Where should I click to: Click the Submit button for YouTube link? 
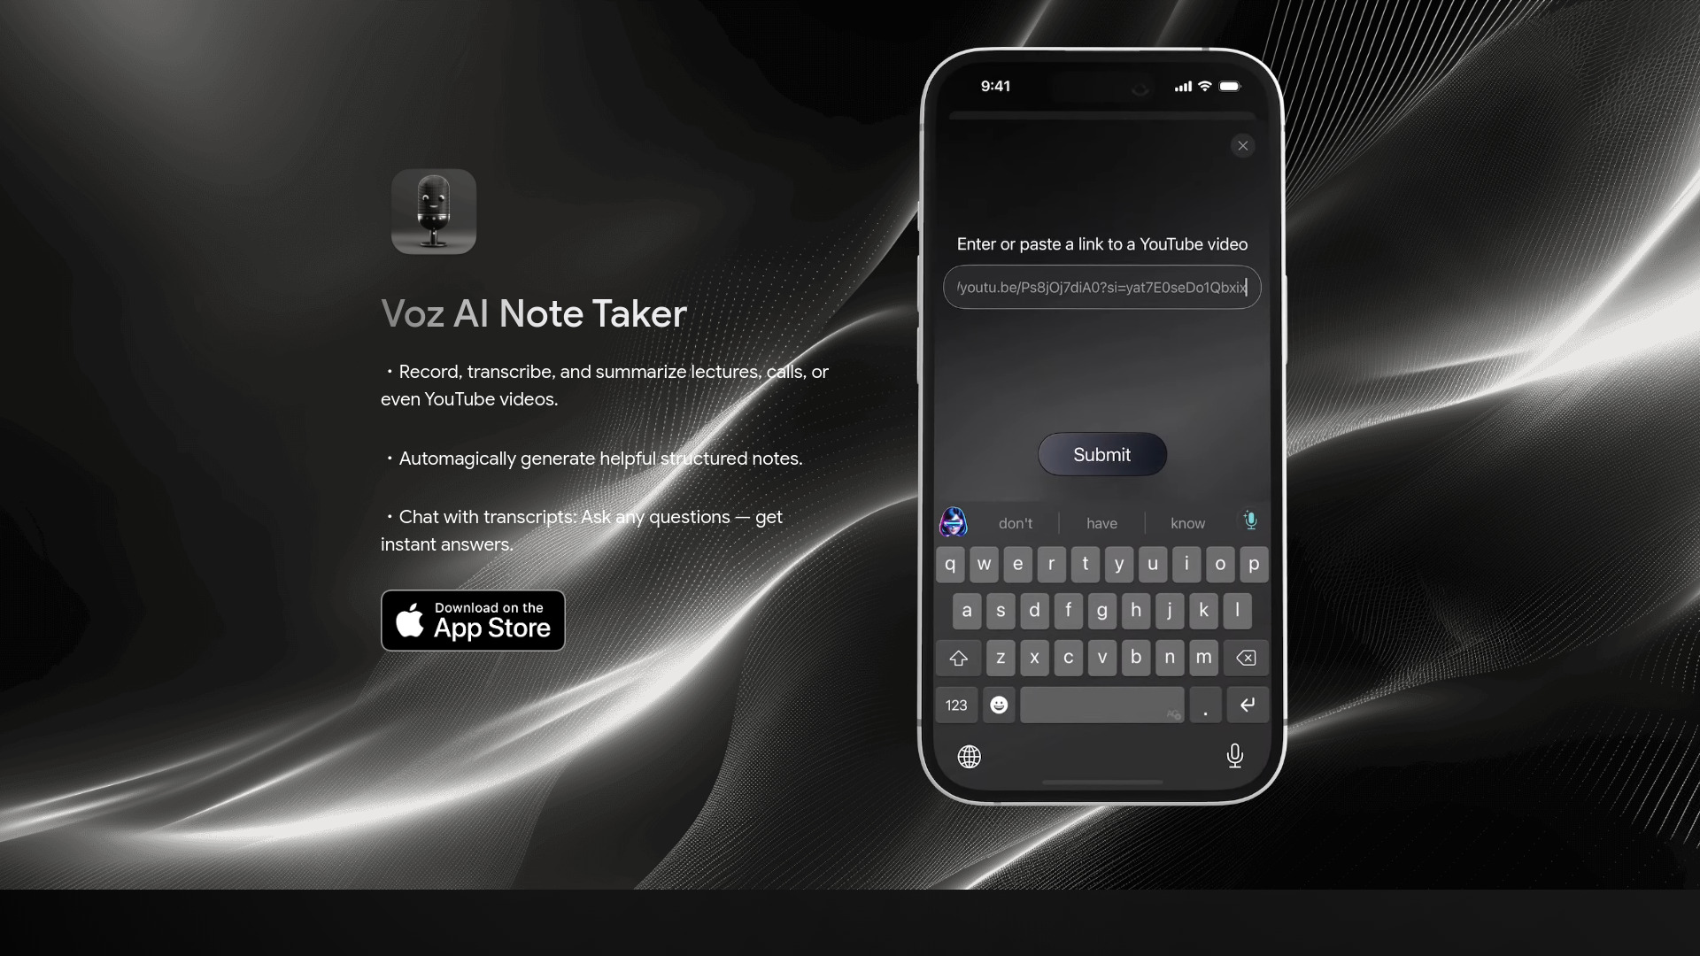pyautogui.click(x=1101, y=454)
